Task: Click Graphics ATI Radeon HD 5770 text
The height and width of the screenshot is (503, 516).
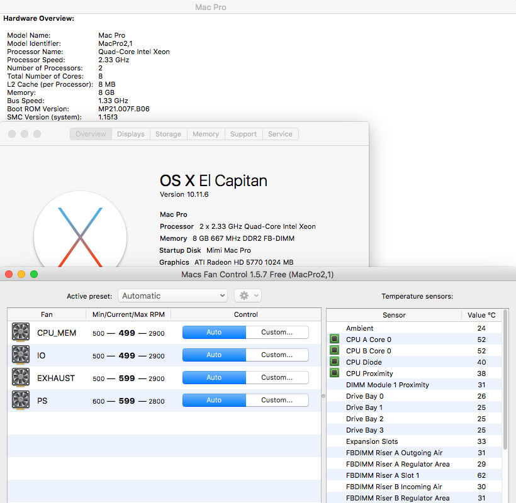Action: coord(227,262)
